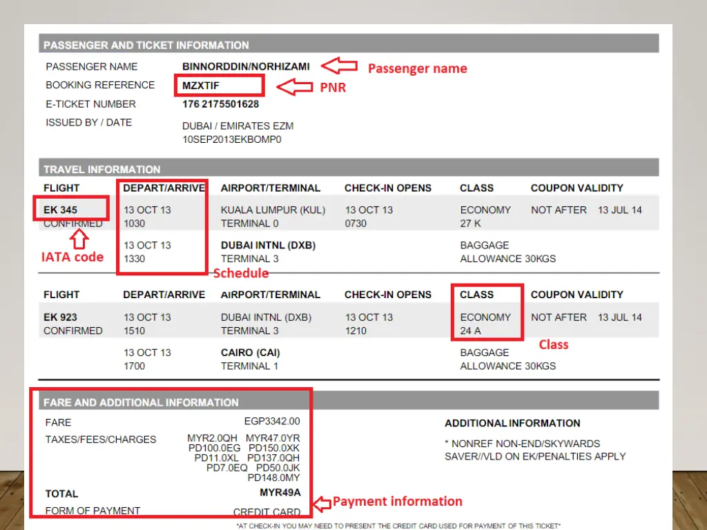Click the tax entry PD137.0QH

coord(273,458)
